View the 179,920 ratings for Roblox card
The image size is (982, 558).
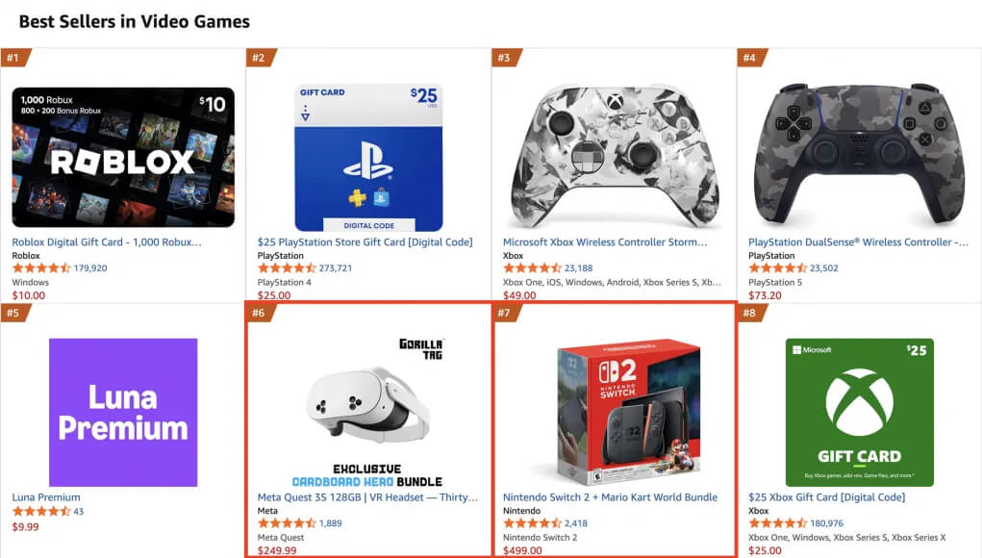click(x=90, y=268)
